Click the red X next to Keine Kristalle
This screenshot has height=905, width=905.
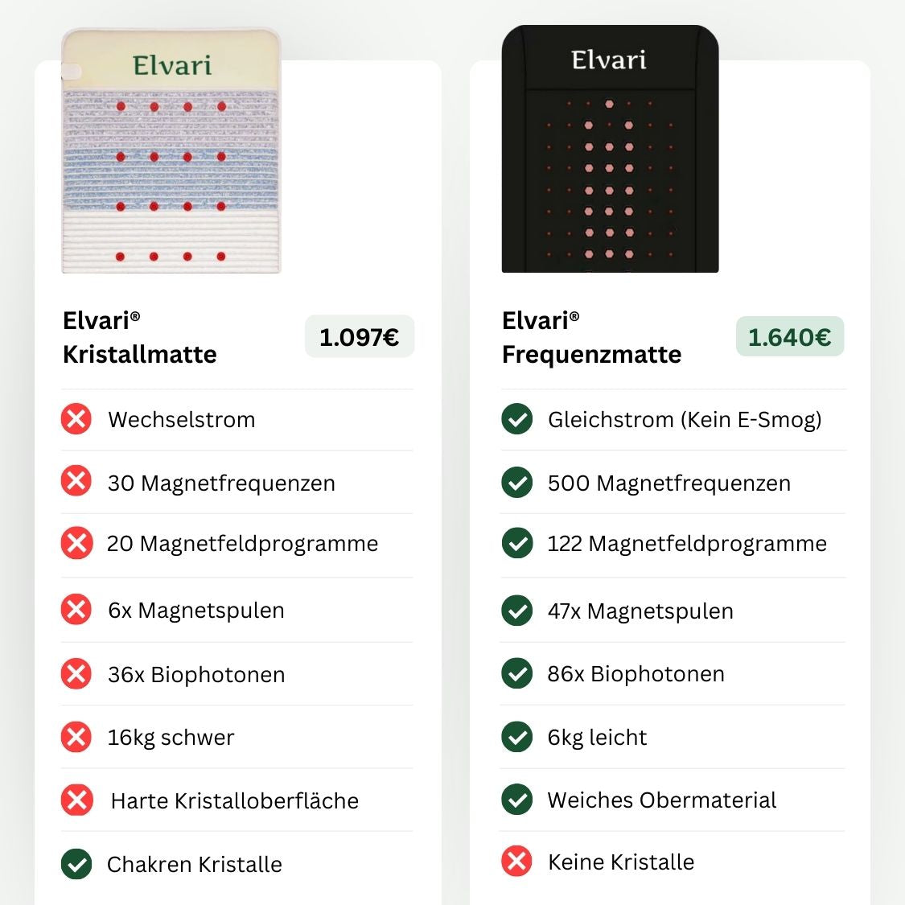coord(516,862)
